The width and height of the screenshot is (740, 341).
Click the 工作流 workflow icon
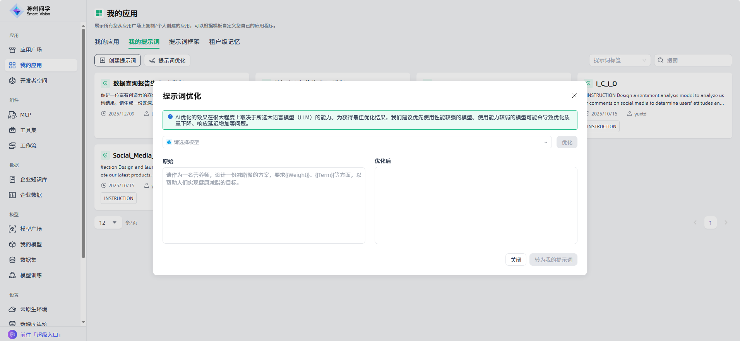coord(12,146)
